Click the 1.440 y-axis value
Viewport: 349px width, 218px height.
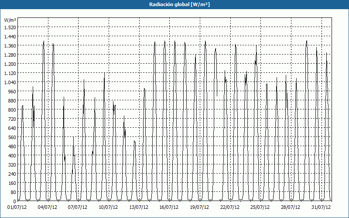click(10, 36)
